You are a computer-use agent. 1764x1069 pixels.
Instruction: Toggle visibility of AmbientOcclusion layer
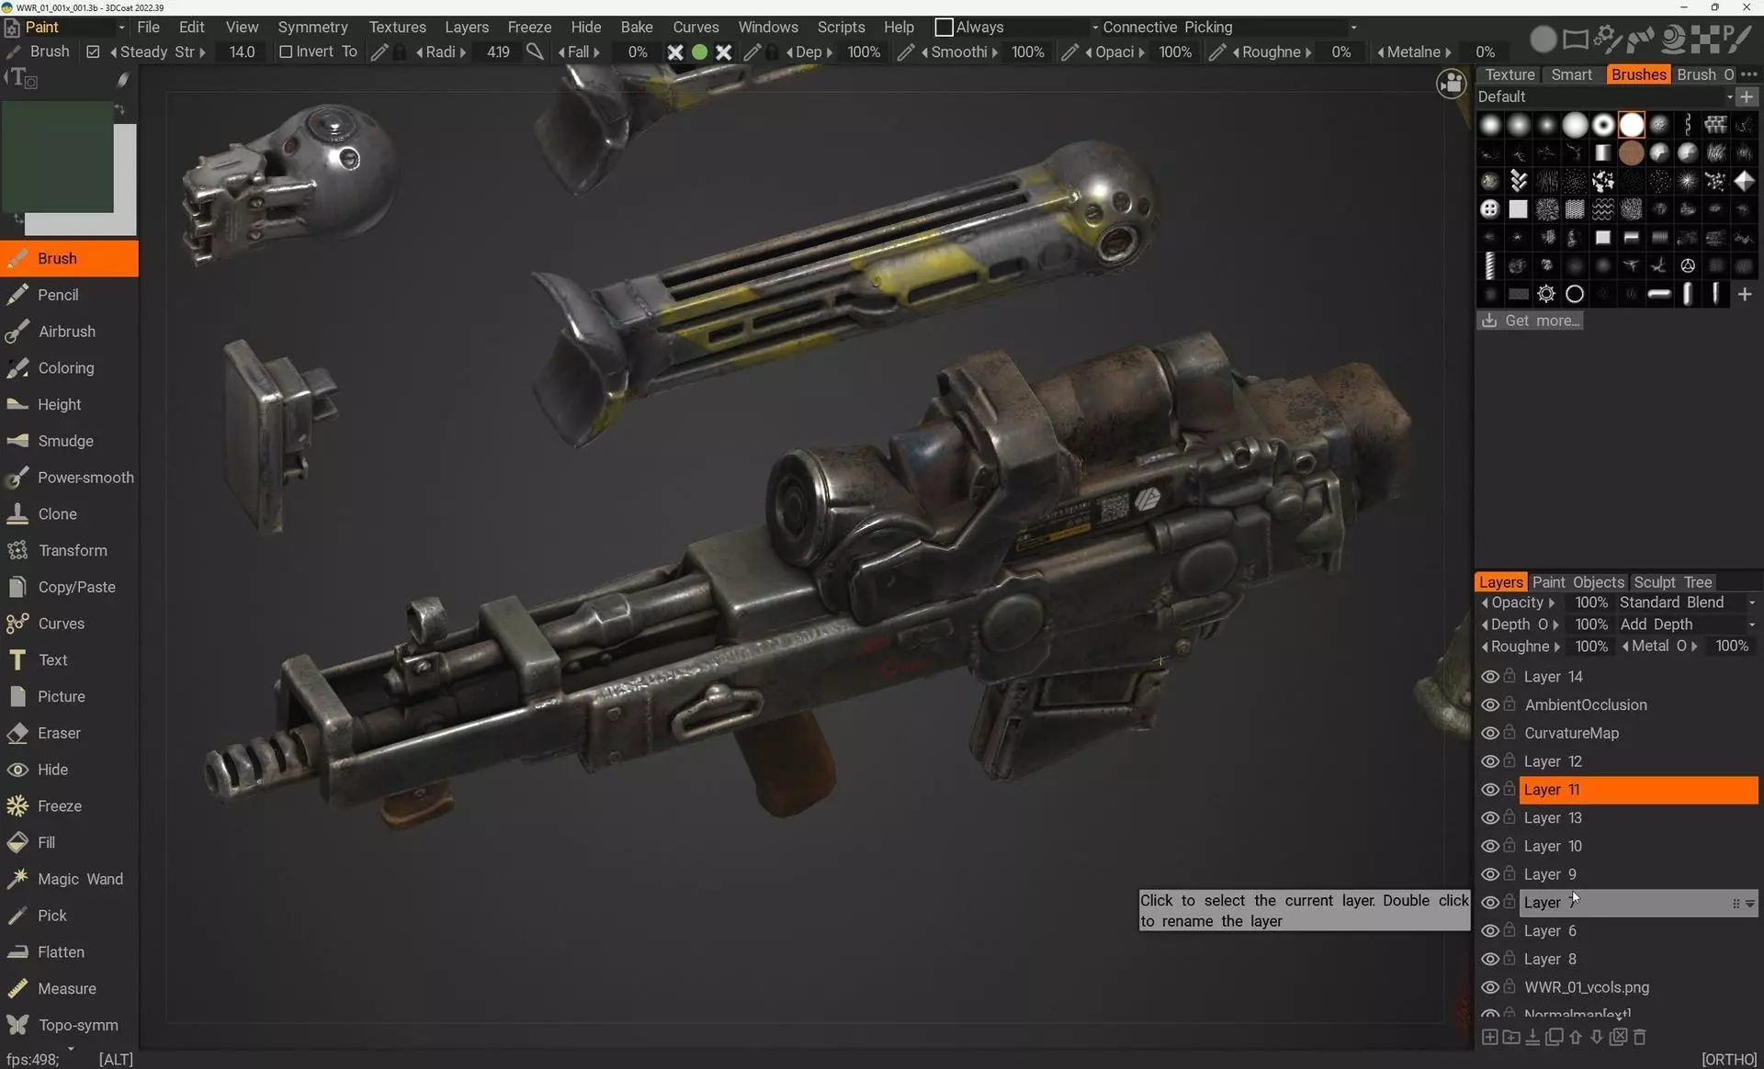coord(1489,705)
